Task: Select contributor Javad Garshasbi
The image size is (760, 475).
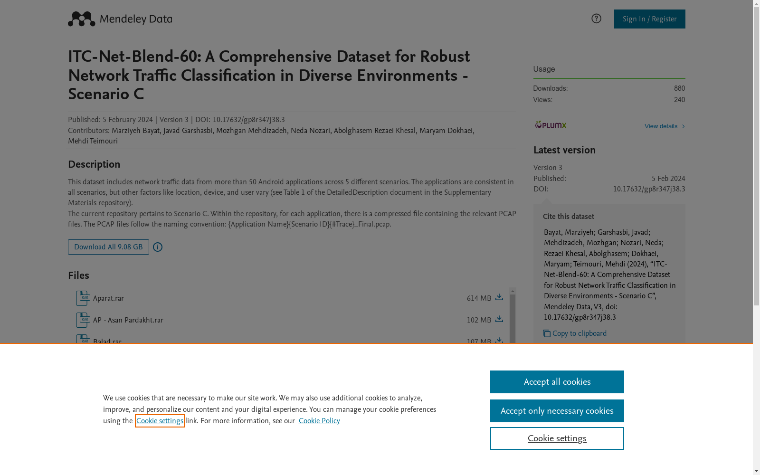Action: click(188, 131)
